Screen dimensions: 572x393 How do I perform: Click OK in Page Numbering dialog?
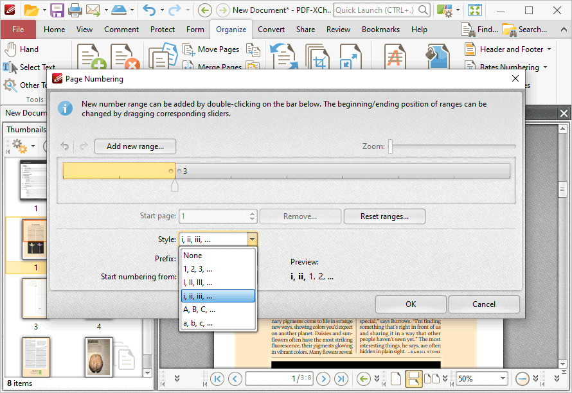click(411, 304)
